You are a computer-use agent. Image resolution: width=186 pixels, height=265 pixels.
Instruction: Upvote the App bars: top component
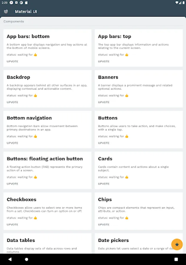coord(104,62)
